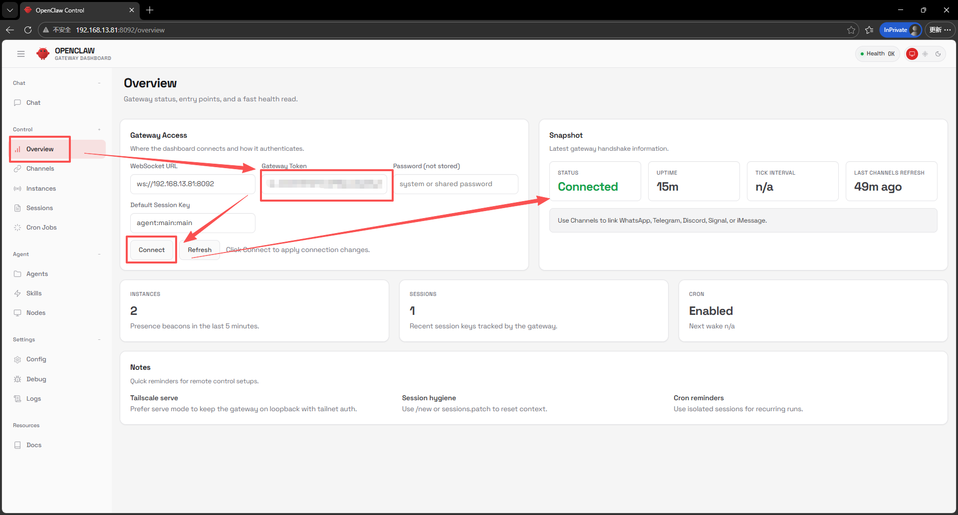This screenshot has height=515, width=958.
Task: Click the bar chart icon beside Overview
Action: tap(17, 149)
